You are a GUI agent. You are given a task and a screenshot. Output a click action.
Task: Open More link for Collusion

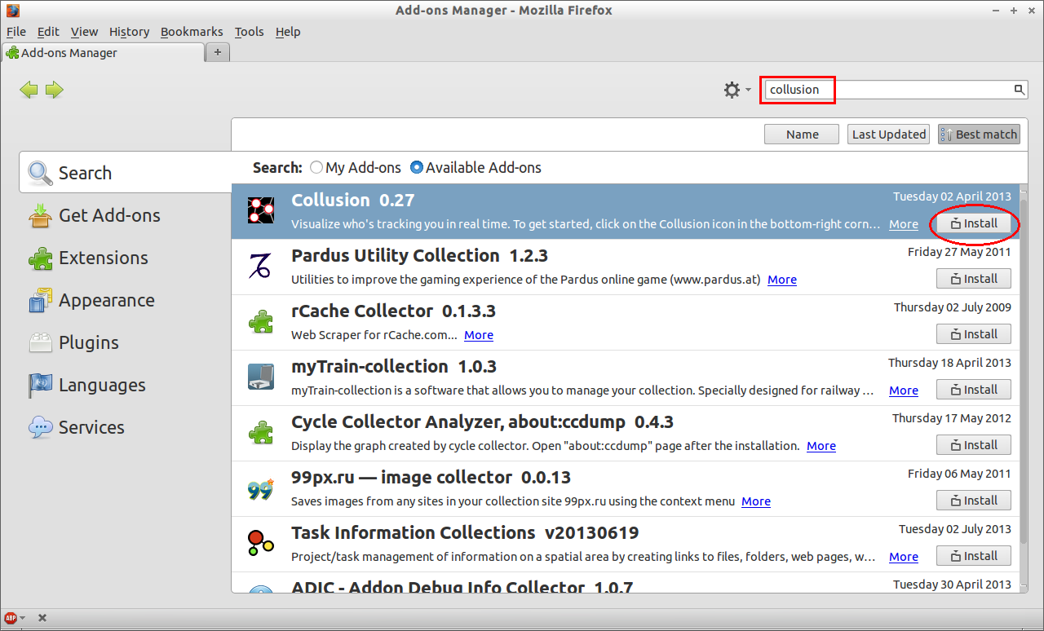904,224
